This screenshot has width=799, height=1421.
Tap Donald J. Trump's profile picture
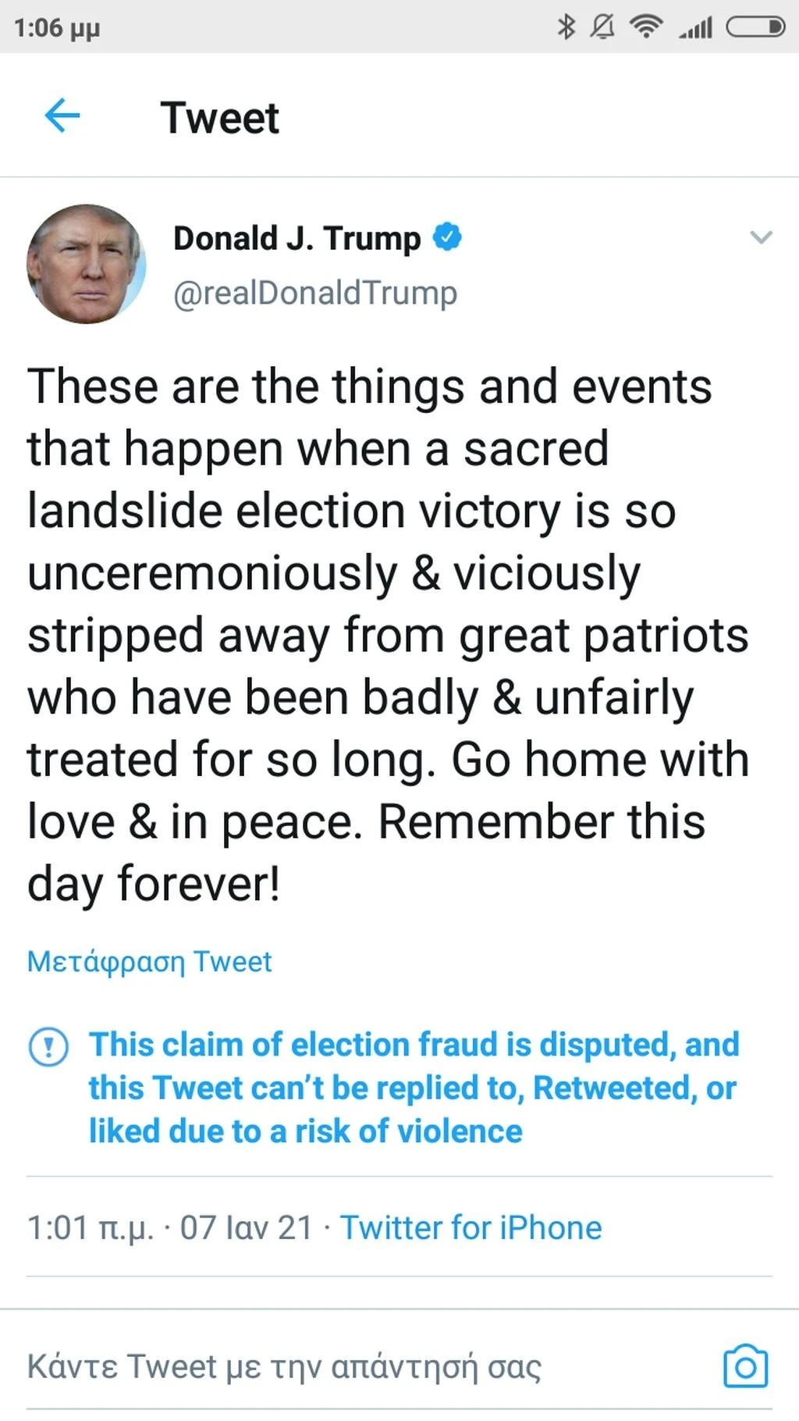pos(86,265)
